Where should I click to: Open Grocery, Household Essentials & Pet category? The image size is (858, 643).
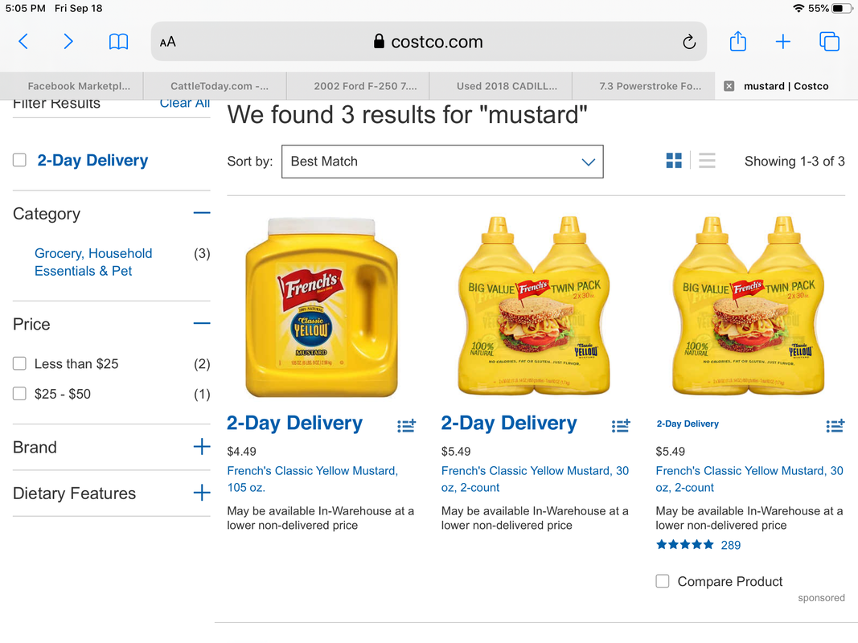[93, 262]
